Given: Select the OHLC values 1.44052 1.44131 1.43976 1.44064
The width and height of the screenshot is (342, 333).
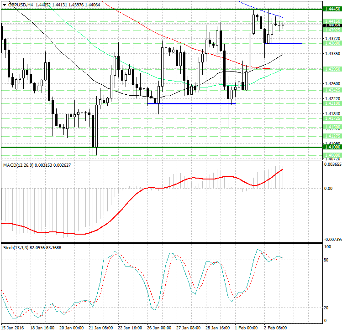Looking at the screenshot, I should 68,5.
